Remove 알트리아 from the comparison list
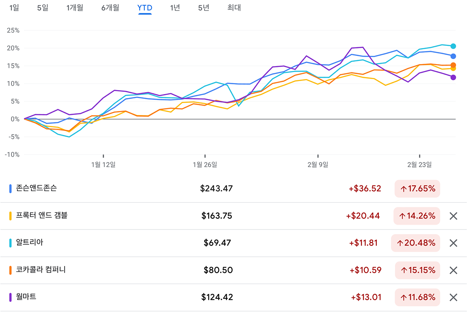473x314 pixels. pyautogui.click(x=453, y=243)
